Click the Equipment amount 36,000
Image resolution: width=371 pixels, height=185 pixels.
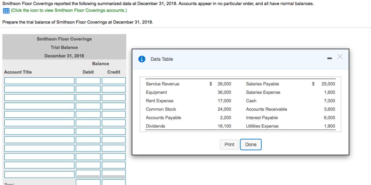click(x=224, y=92)
